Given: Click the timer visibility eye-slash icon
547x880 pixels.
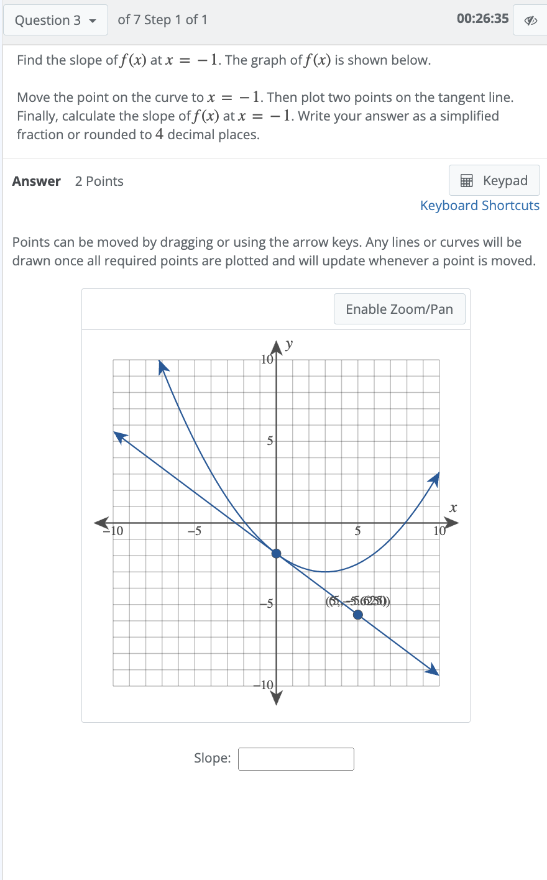Looking at the screenshot, I should click(x=530, y=20).
